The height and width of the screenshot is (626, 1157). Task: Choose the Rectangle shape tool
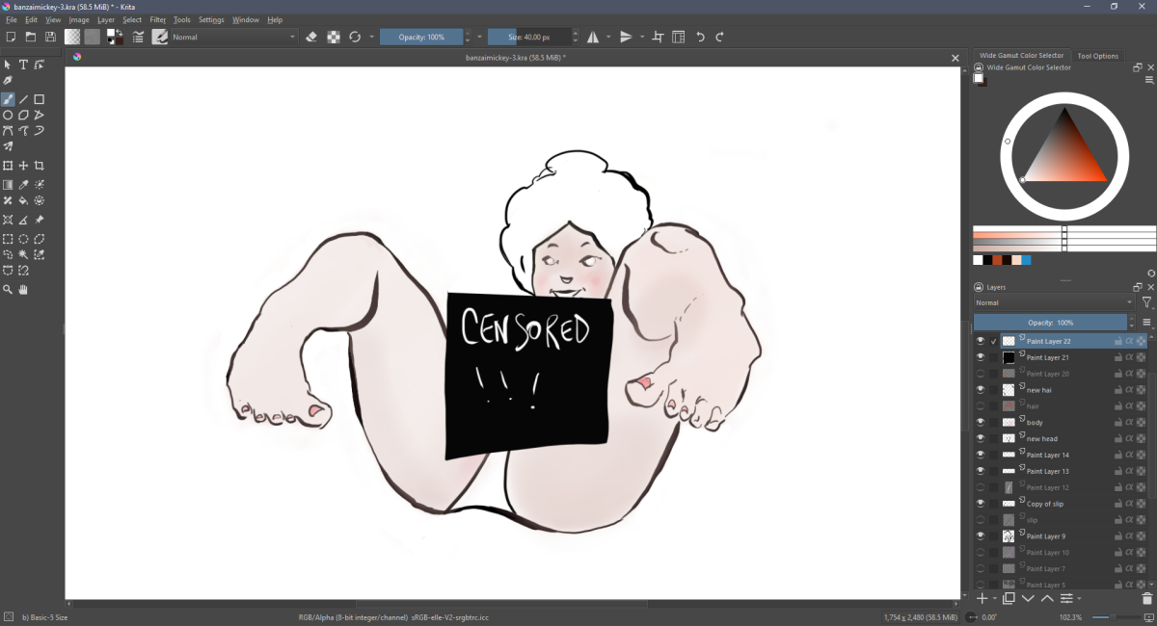point(40,99)
